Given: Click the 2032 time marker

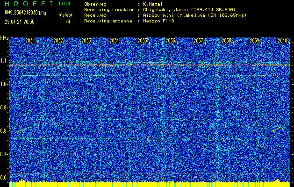Looking at the screenshot, I should pos(58,41).
